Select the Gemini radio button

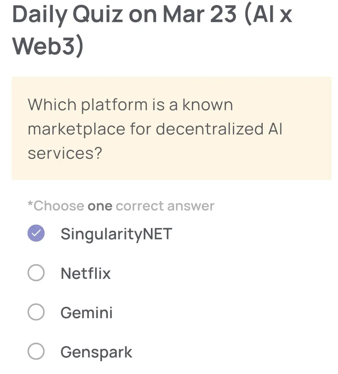click(x=36, y=312)
